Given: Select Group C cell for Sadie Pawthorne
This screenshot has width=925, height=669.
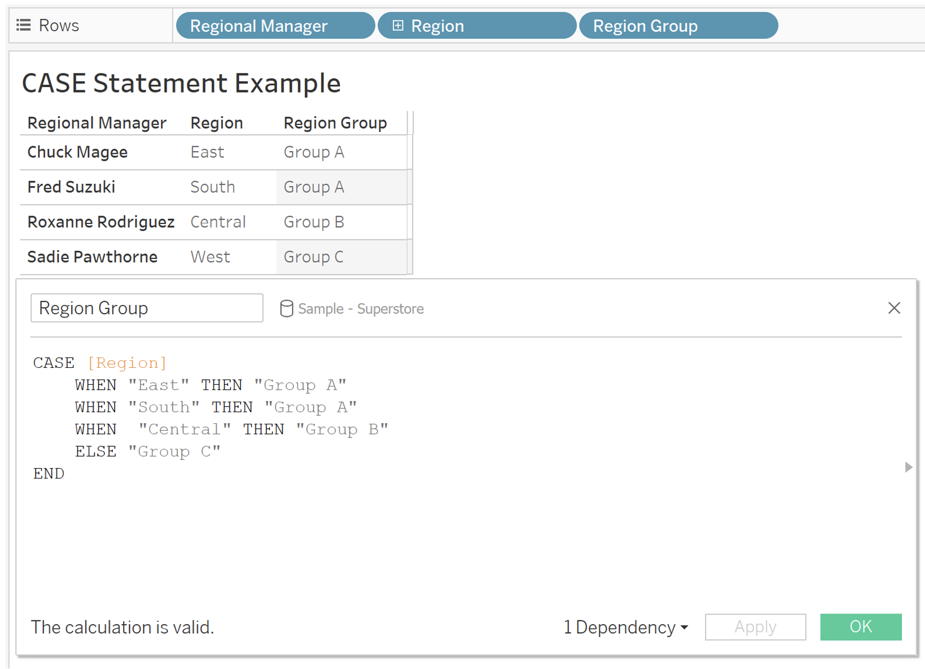Looking at the screenshot, I should 313,257.
